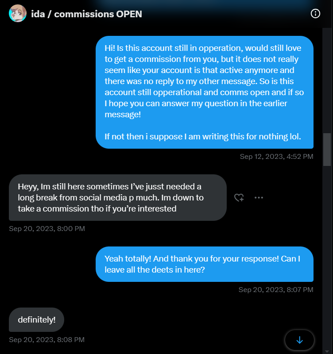
Task: Click the 'If not then i suppose' line
Action: pos(202,137)
